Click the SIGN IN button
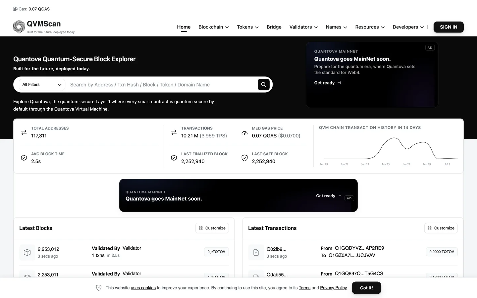The width and height of the screenshot is (477, 298). (449, 27)
